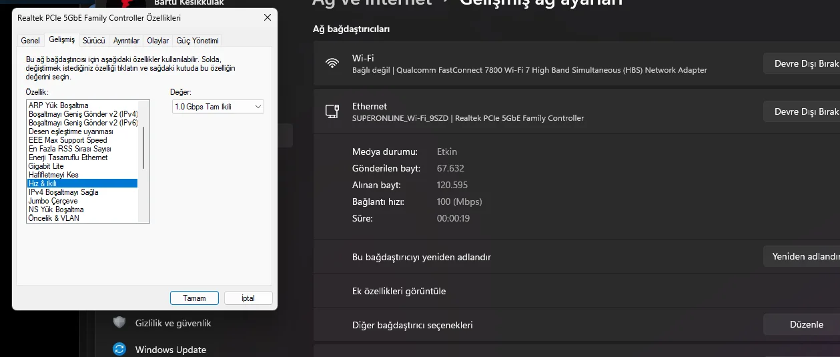Choose EEE Max Support Speed property

pyautogui.click(x=82, y=140)
